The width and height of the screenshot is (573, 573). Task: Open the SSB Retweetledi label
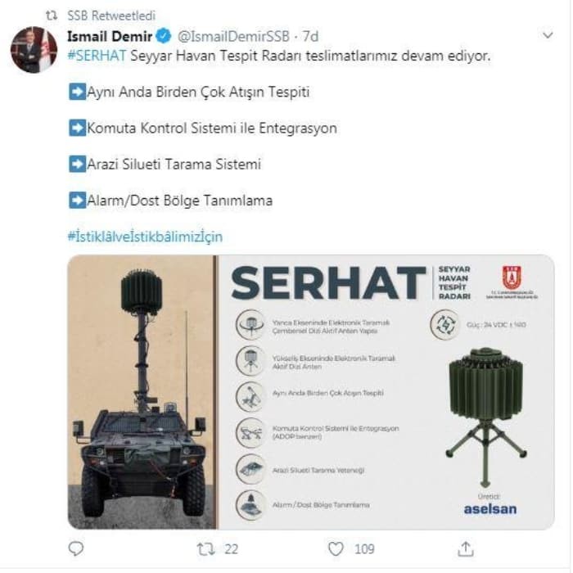(x=111, y=16)
